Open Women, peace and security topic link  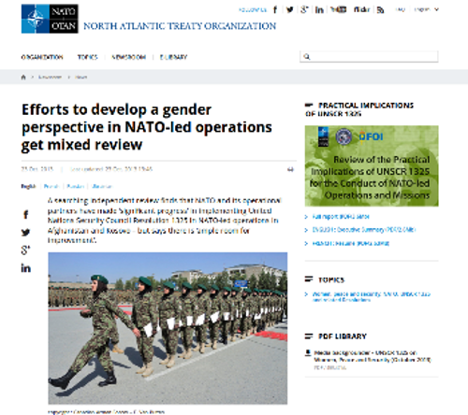click(x=372, y=296)
